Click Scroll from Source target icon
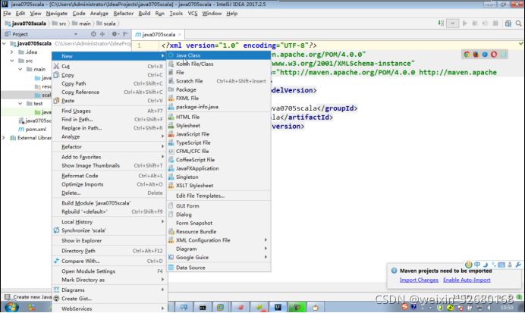This screenshot has width=525, height=313. pos(93,34)
